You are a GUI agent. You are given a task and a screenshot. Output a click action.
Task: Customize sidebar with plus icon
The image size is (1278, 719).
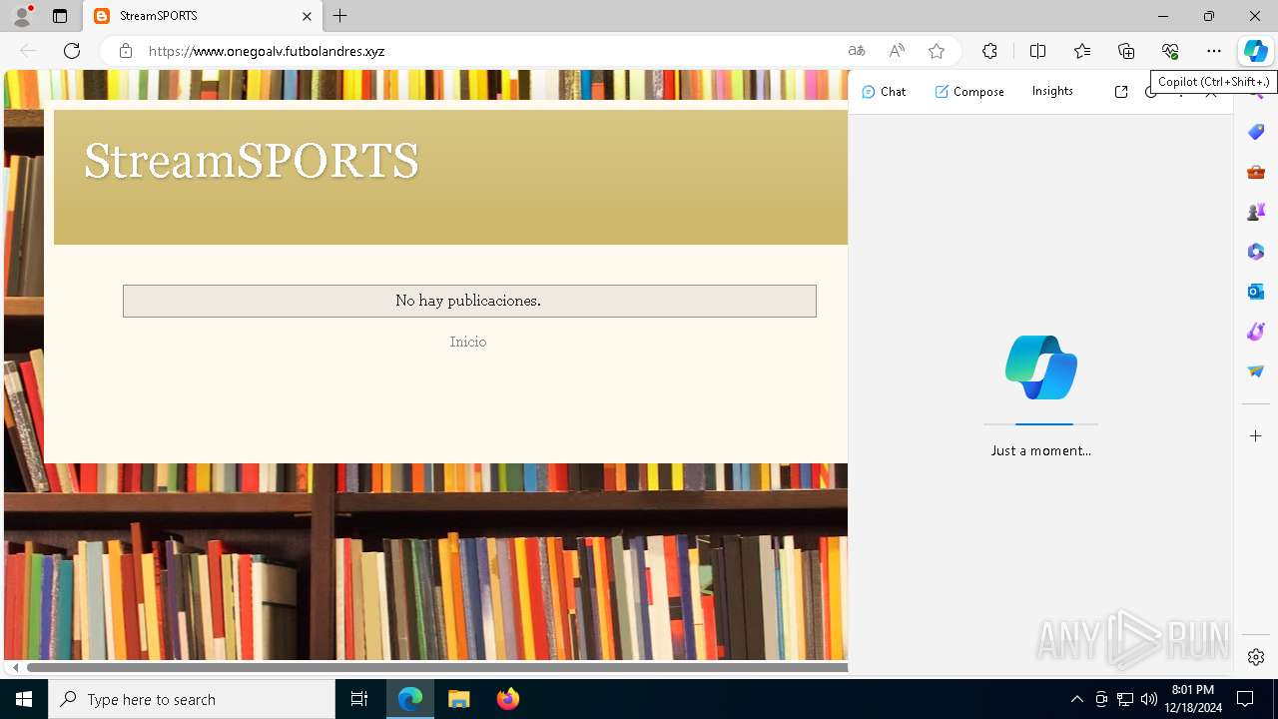pos(1256,436)
